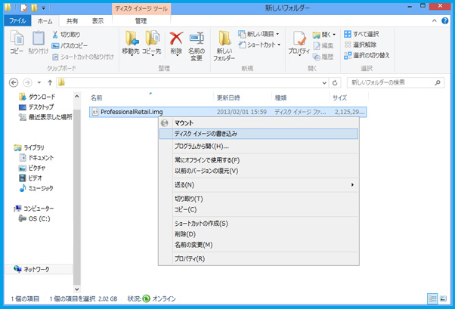Choose 以前のバージョンの復元(V)
455x309 pixels.
click(258, 171)
